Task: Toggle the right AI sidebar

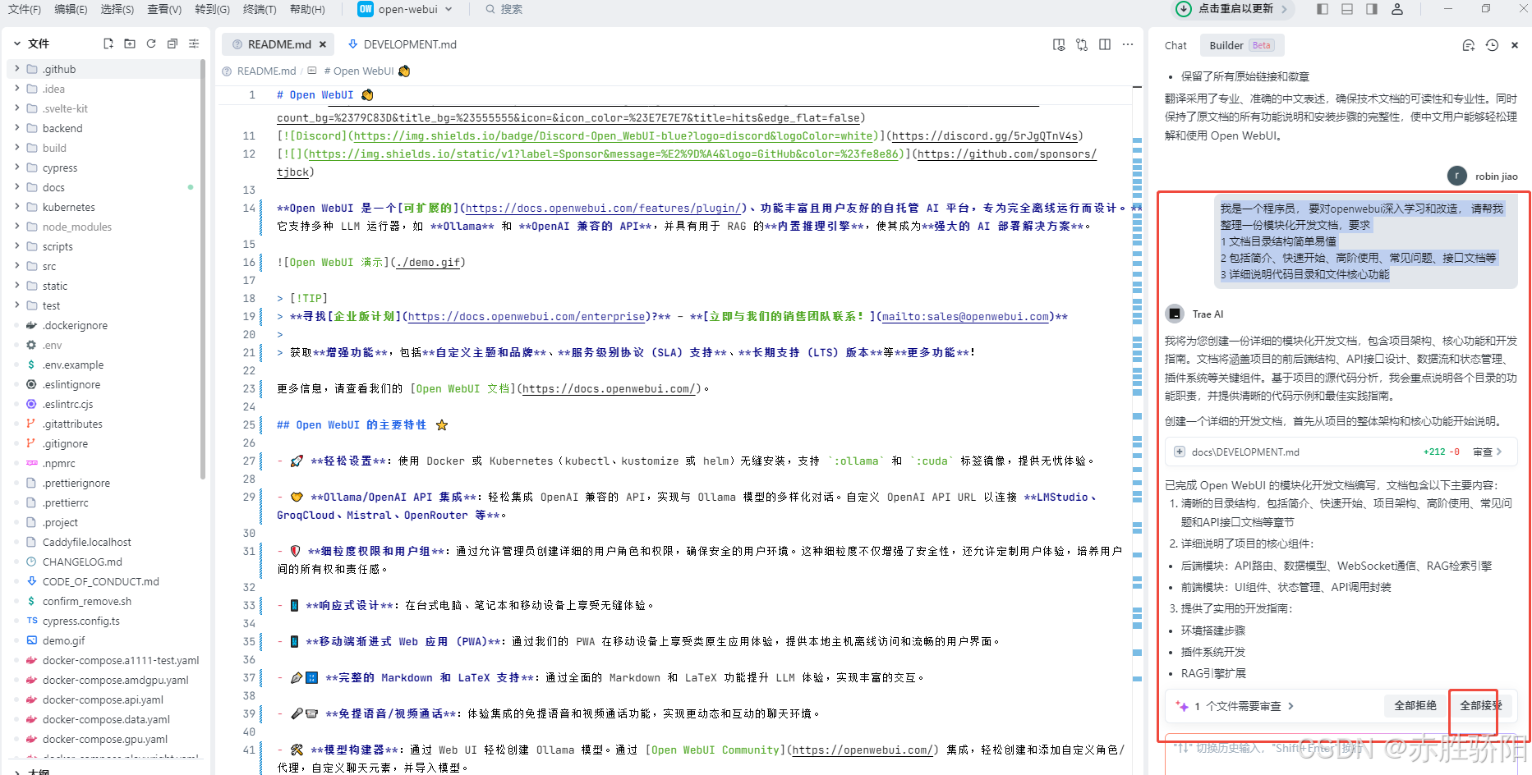Action: (x=1372, y=9)
